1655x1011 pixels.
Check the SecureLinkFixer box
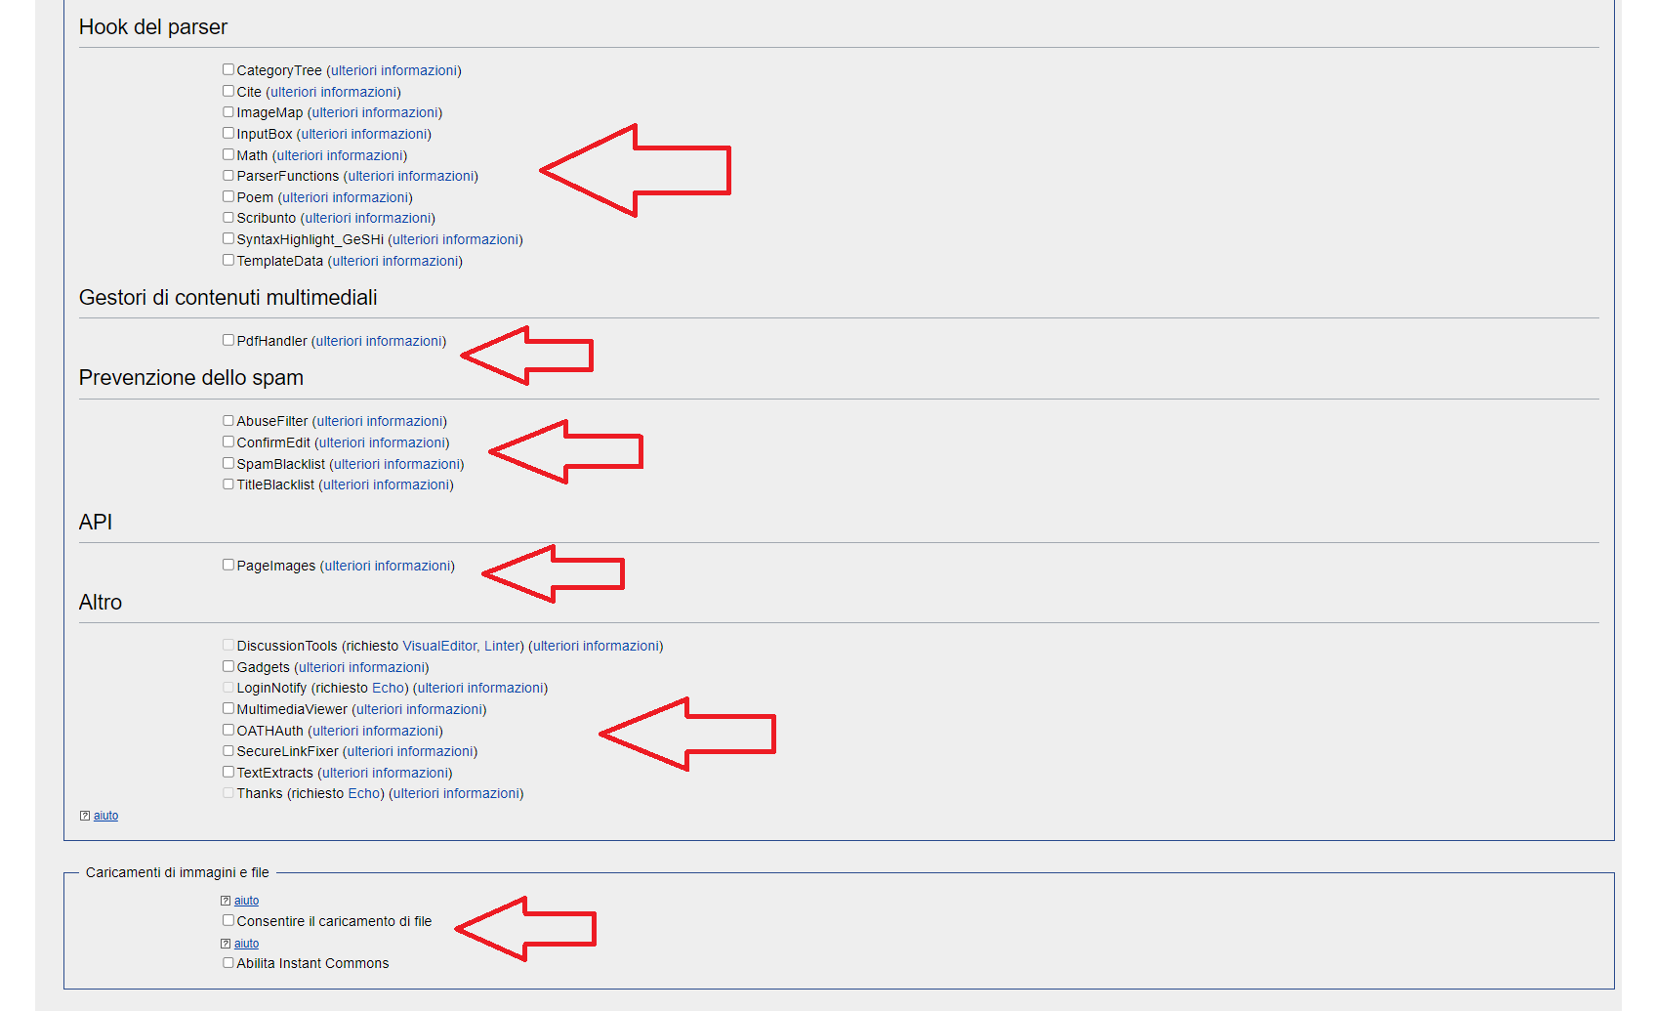pyautogui.click(x=228, y=751)
